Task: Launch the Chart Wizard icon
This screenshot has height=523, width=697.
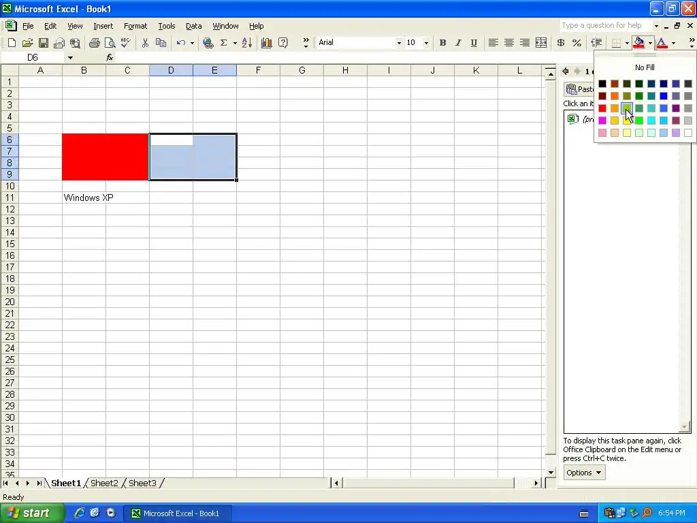Action: [x=266, y=43]
